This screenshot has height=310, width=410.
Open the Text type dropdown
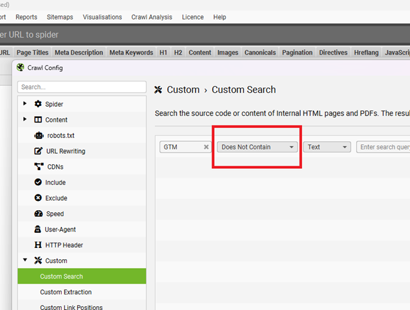tap(327, 147)
